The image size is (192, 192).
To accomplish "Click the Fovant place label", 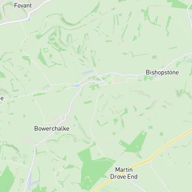I will click(23, 6).
